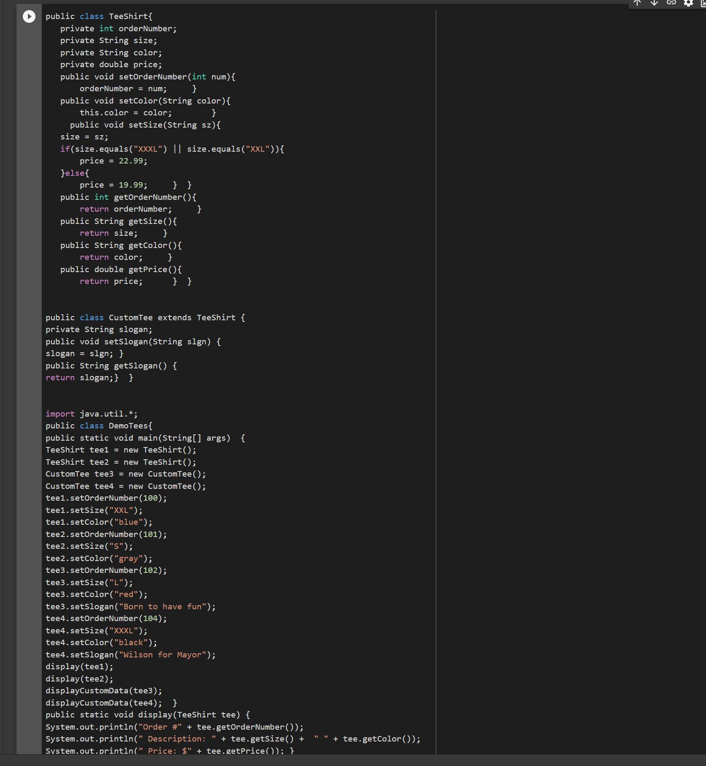Copy link to this cell
Screen dimensions: 706x766
coord(671,3)
